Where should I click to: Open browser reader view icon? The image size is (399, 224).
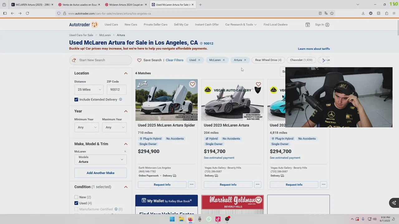(320, 13)
